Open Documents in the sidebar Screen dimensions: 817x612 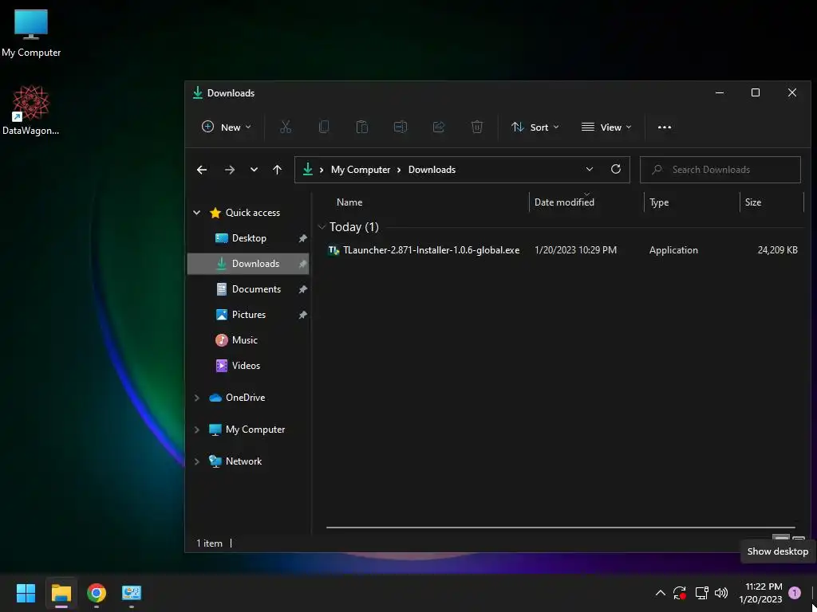click(x=256, y=289)
